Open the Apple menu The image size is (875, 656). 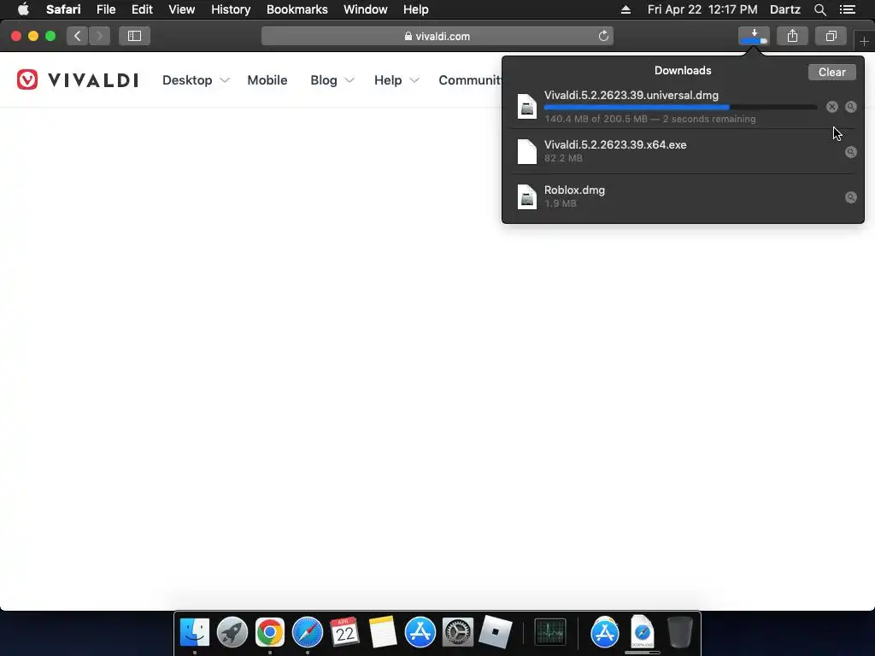23,9
